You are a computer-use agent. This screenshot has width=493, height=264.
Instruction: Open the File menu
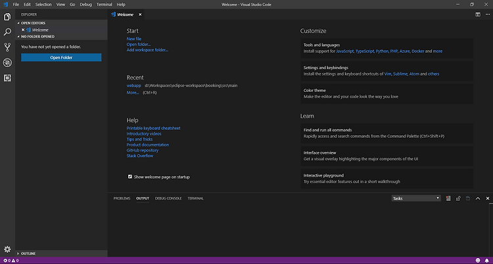pos(16,5)
